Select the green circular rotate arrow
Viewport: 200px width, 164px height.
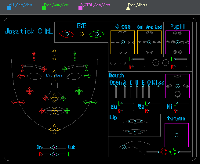[x=173, y=152]
